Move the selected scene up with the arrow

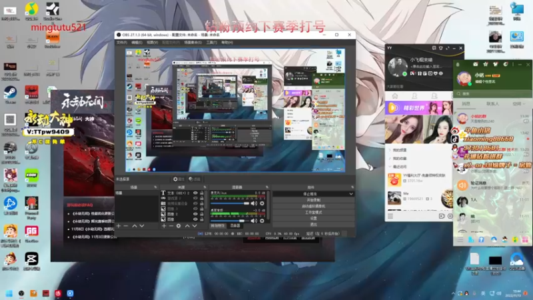pyautogui.click(x=135, y=226)
